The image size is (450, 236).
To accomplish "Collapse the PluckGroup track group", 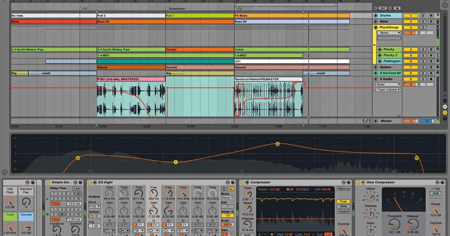I will [376, 28].
